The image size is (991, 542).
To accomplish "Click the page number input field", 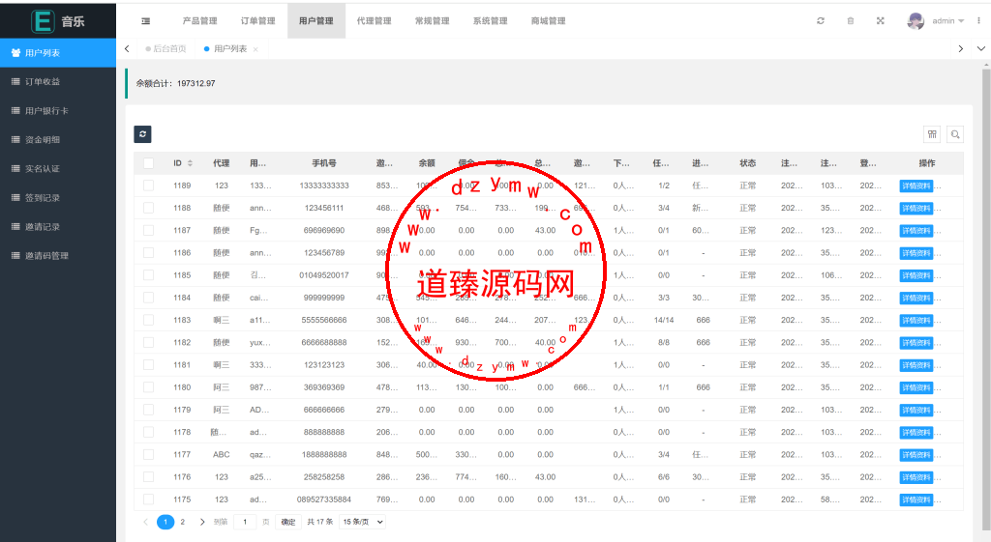I will 245,522.
